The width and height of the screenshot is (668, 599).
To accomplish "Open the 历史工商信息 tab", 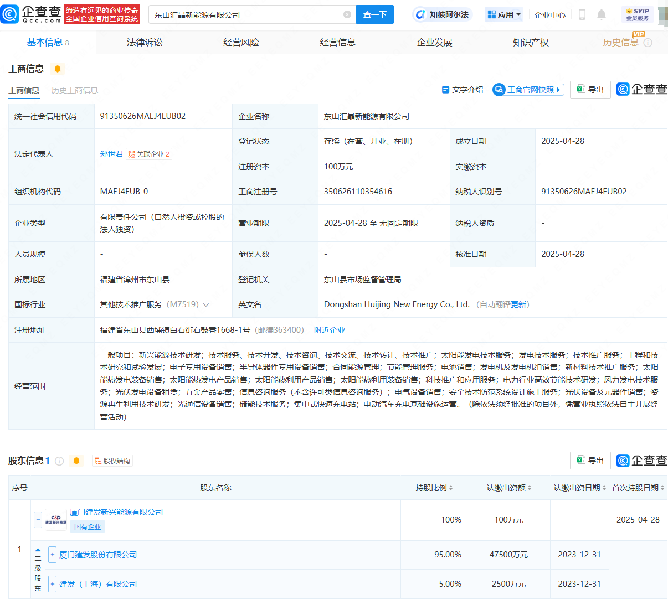I will tap(74, 90).
